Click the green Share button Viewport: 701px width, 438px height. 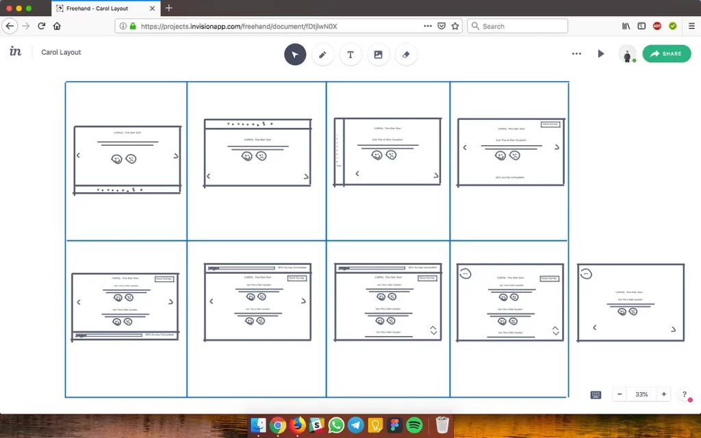pyautogui.click(x=666, y=53)
